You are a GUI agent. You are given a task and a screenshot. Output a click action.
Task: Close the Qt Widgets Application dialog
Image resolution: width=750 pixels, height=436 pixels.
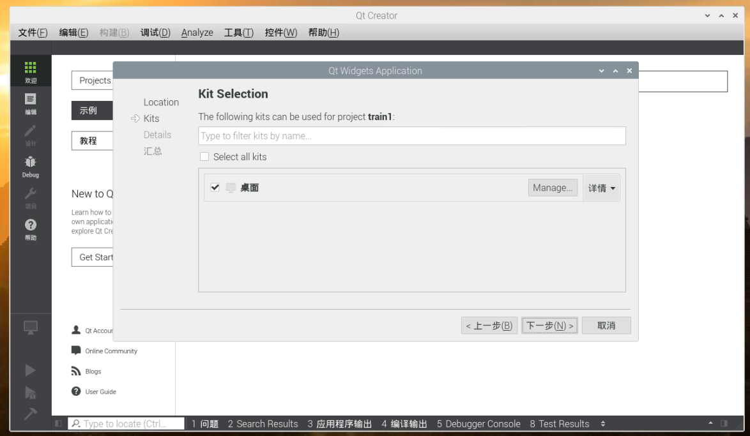[629, 71]
